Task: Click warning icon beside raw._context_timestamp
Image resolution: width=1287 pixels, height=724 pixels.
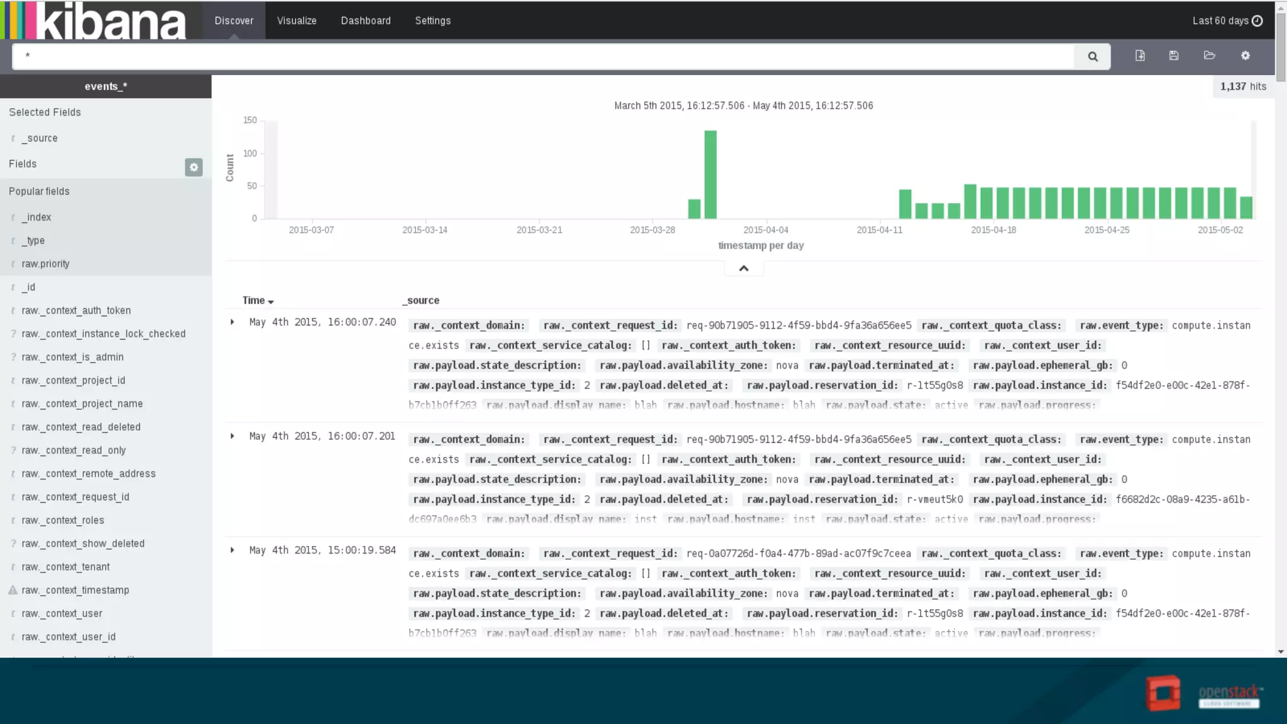Action: 13,590
